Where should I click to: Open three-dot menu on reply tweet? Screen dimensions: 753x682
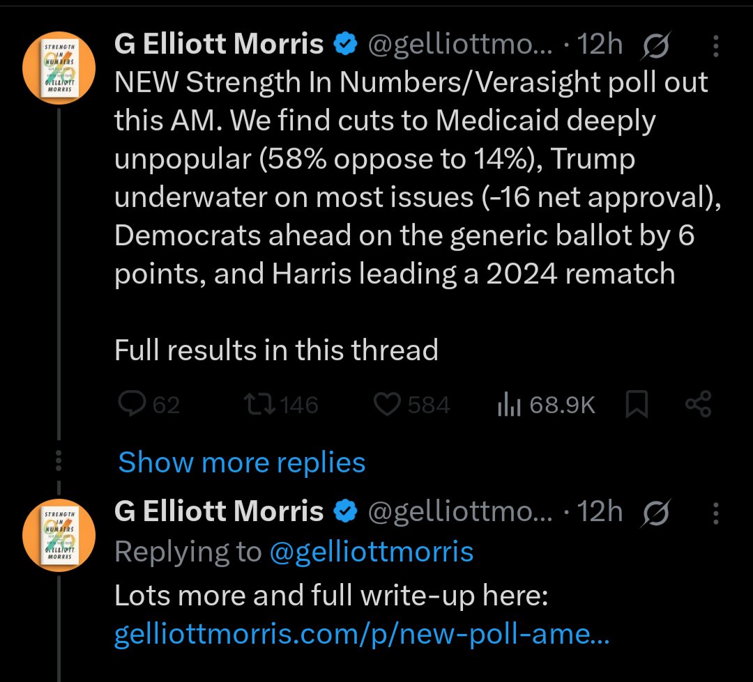pyautogui.click(x=716, y=513)
